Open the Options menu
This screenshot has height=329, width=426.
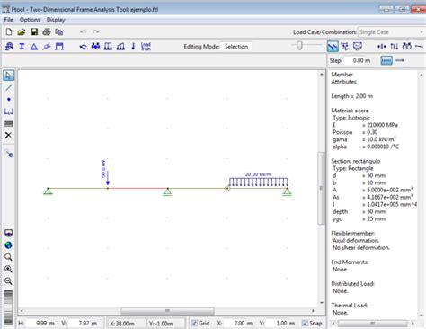tap(30, 20)
